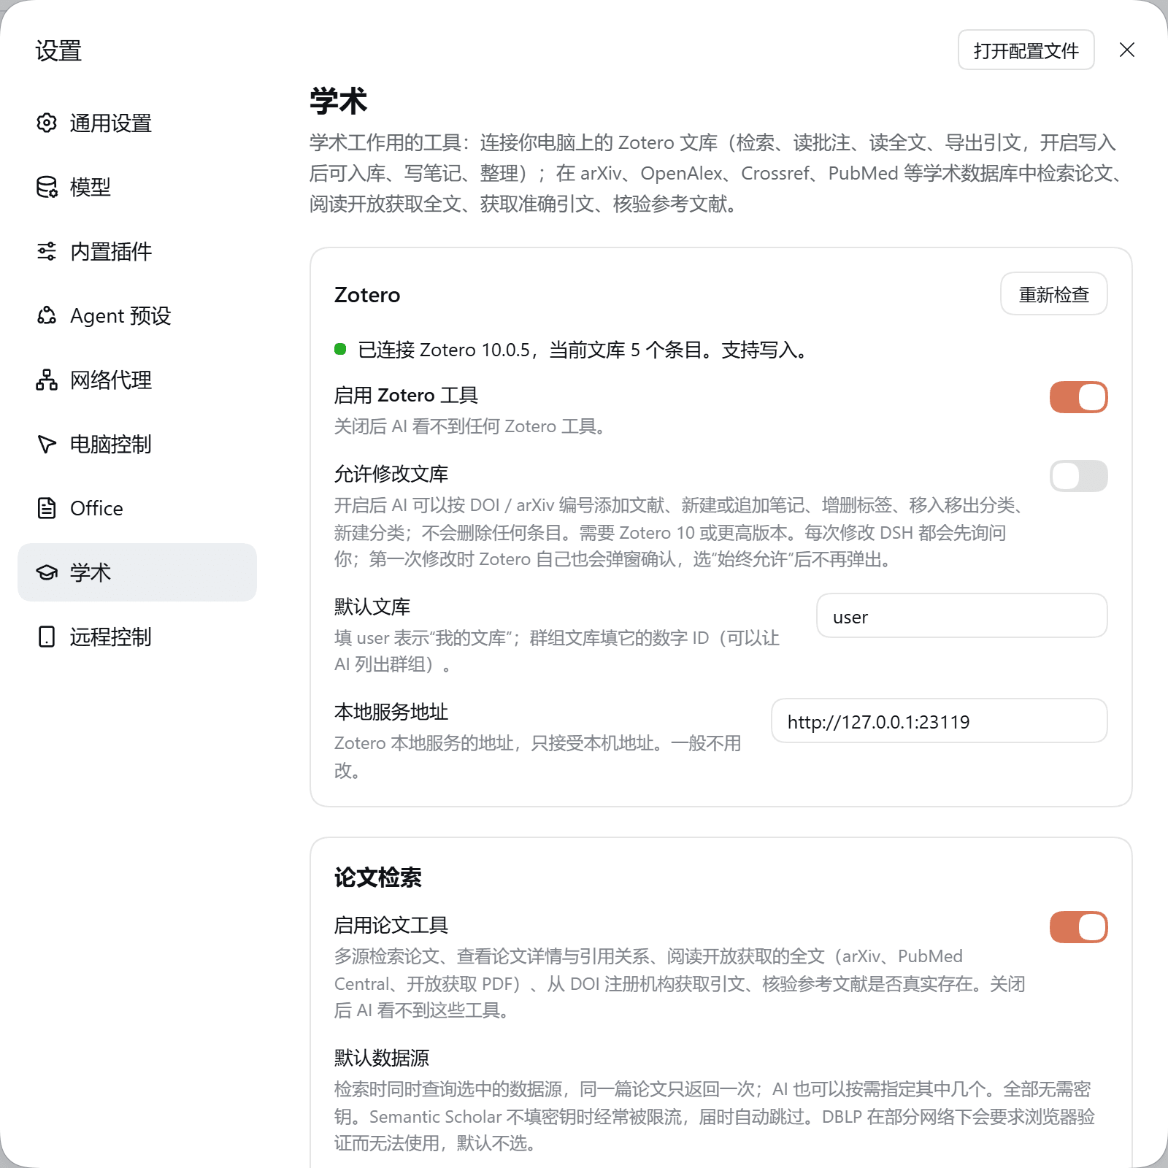The width and height of the screenshot is (1168, 1168).
Task: Click the graduation cap icon beside 学术
Action: click(47, 572)
